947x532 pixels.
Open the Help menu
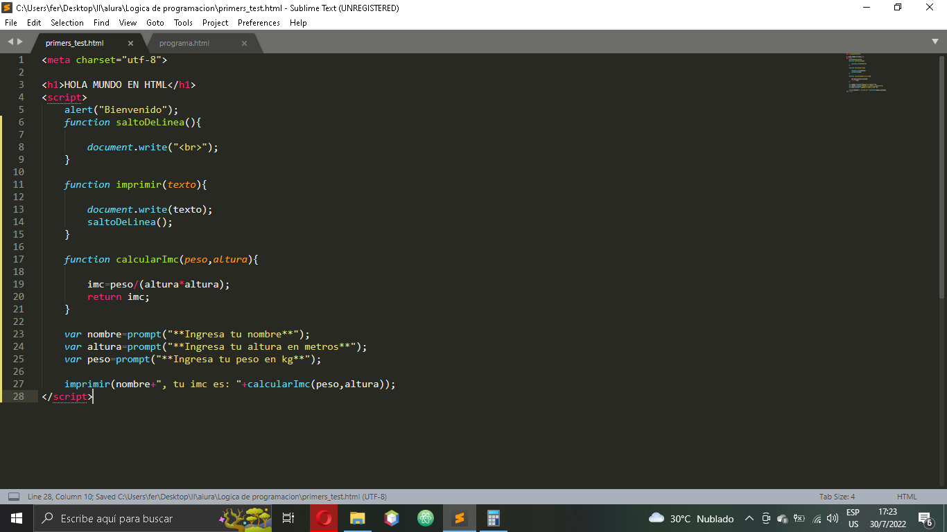click(x=298, y=23)
